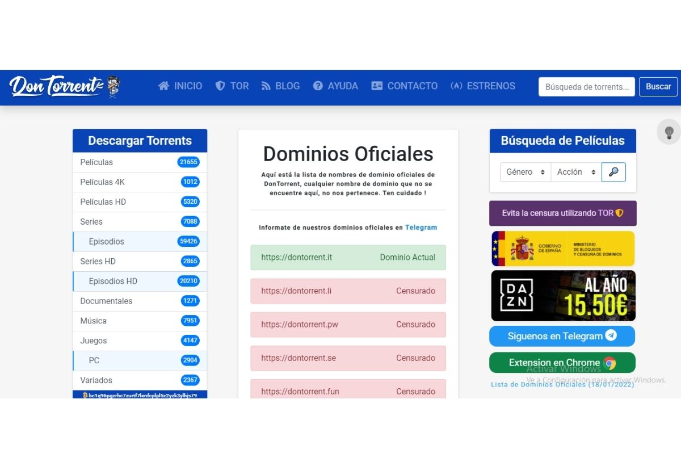Open the PC subcategory
681x454 pixels.
click(140, 361)
